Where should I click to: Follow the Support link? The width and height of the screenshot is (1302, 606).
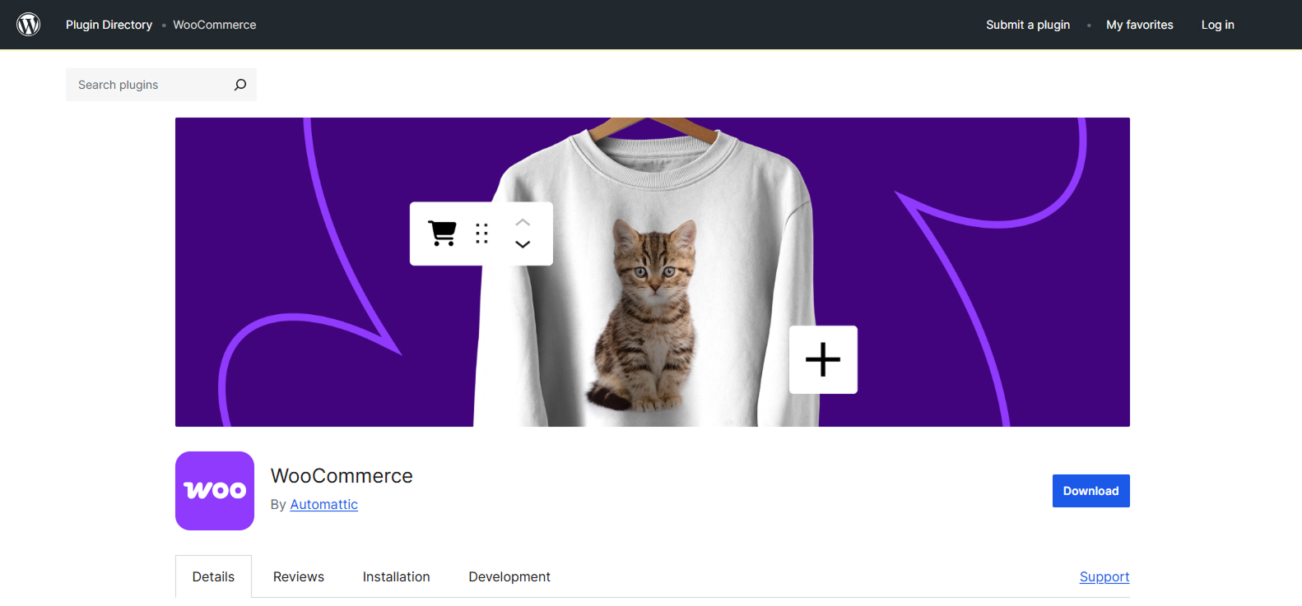[x=1104, y=576]
